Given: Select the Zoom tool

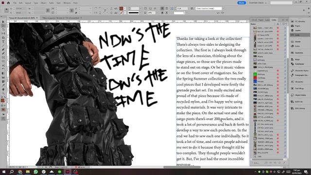Looking at the screenshot, I should click(x=3, y=93).
